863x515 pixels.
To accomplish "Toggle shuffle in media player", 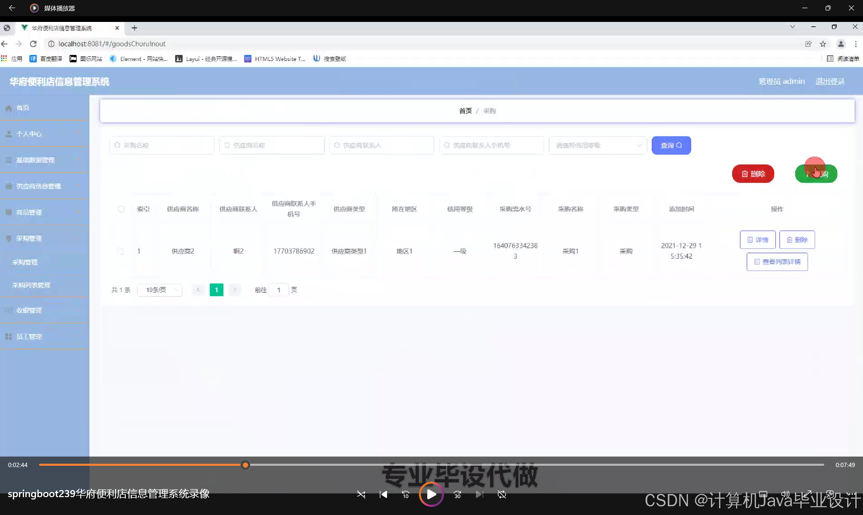I will (x=361, y=494).
